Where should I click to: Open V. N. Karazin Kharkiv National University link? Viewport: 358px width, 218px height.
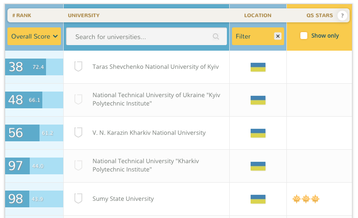tap(149, 132)
